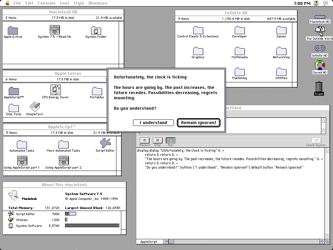Click the I understand button
This screenshot has height=250, width=333.
[153, 123]
